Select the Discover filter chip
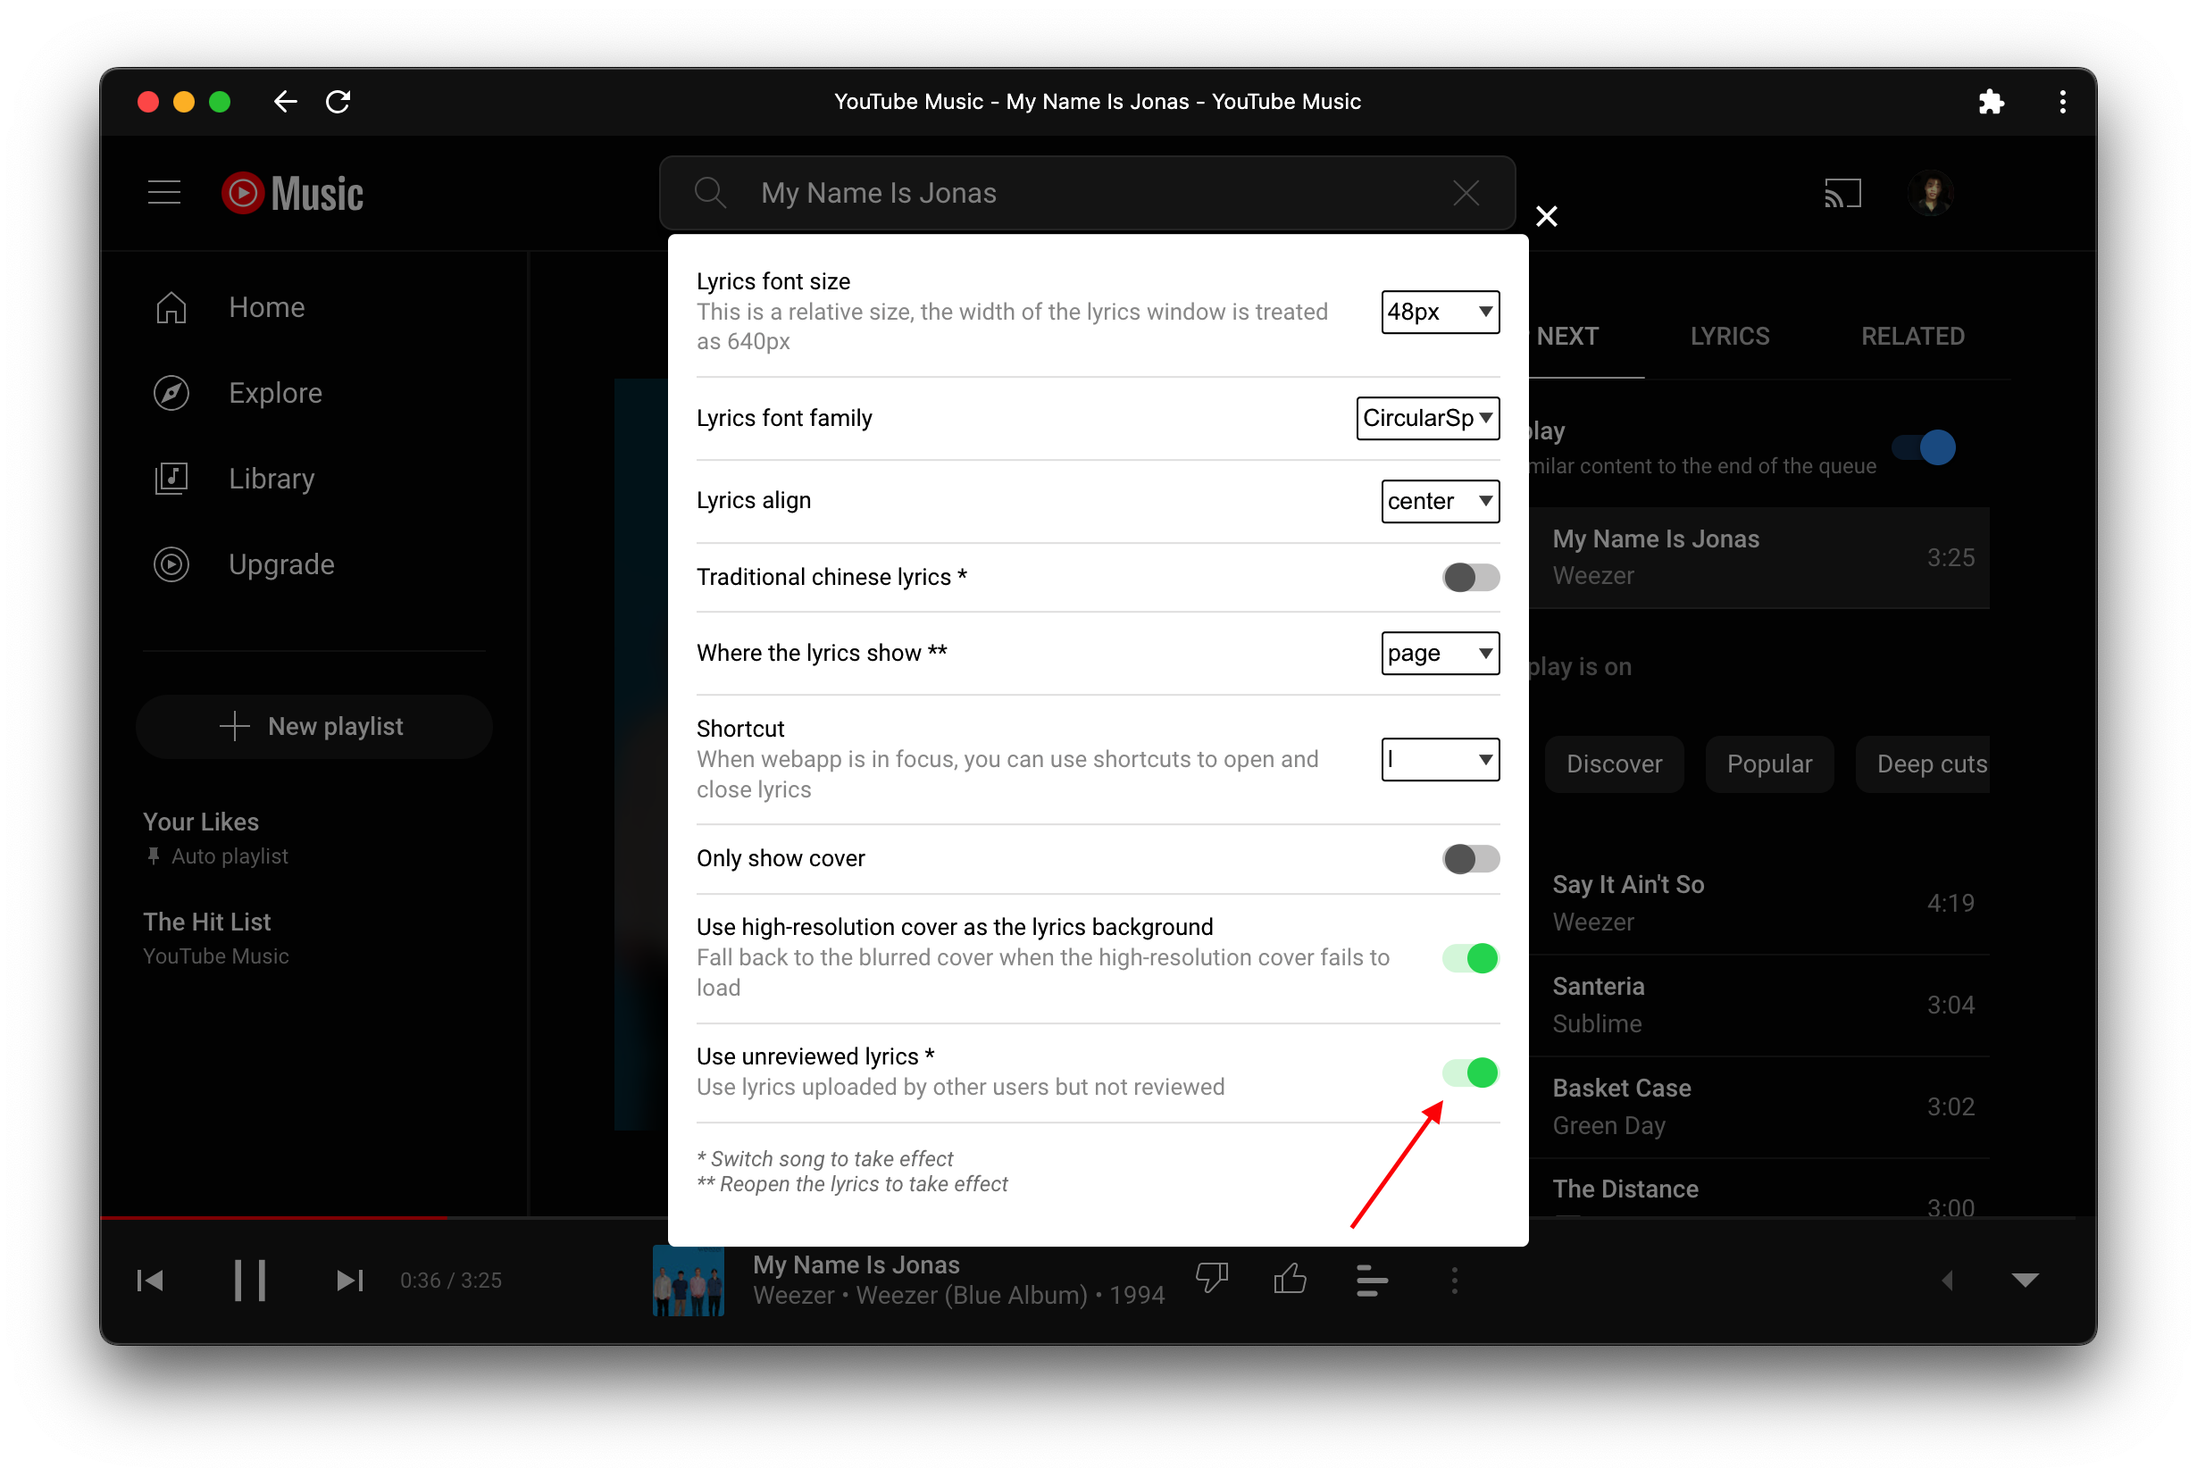 pos(1613,764)
